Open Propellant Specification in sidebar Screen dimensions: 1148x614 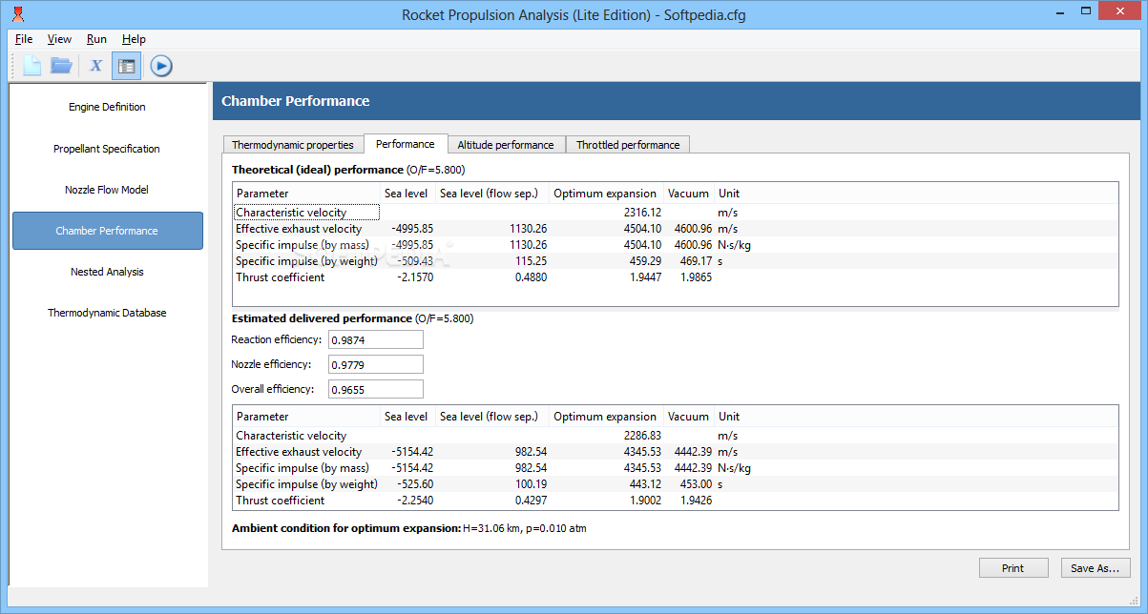pos(107,149)
